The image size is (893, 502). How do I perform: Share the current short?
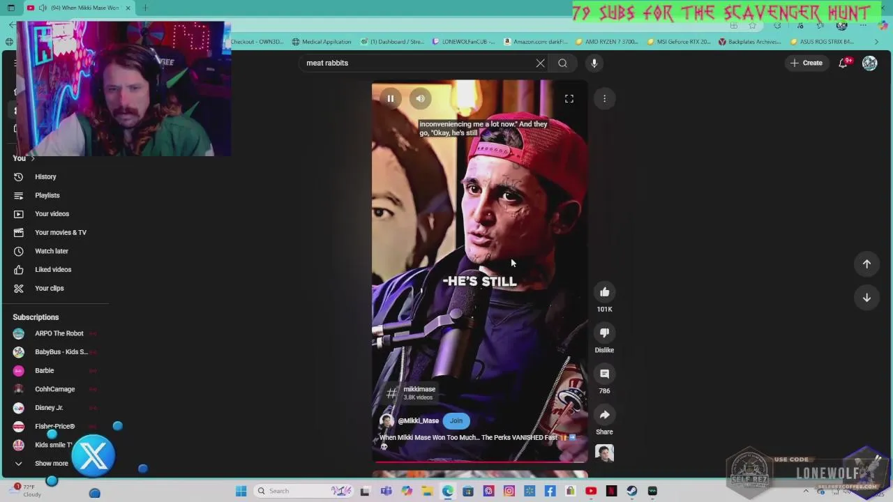604,415
